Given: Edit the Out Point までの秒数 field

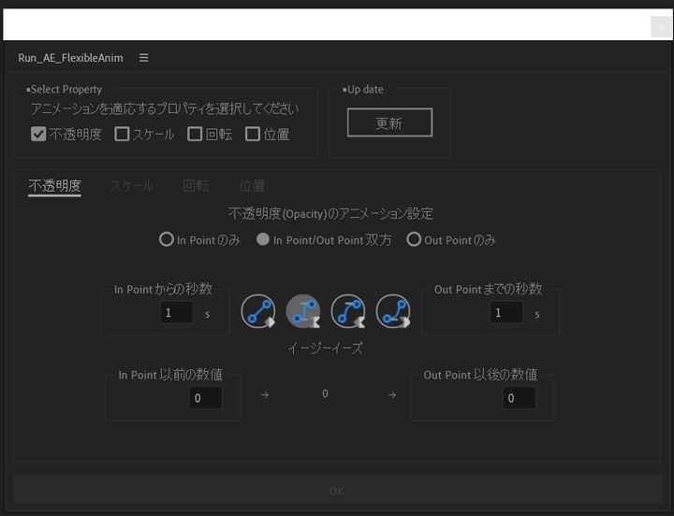Looking at the screenshot, I should [x=506, y=312].
